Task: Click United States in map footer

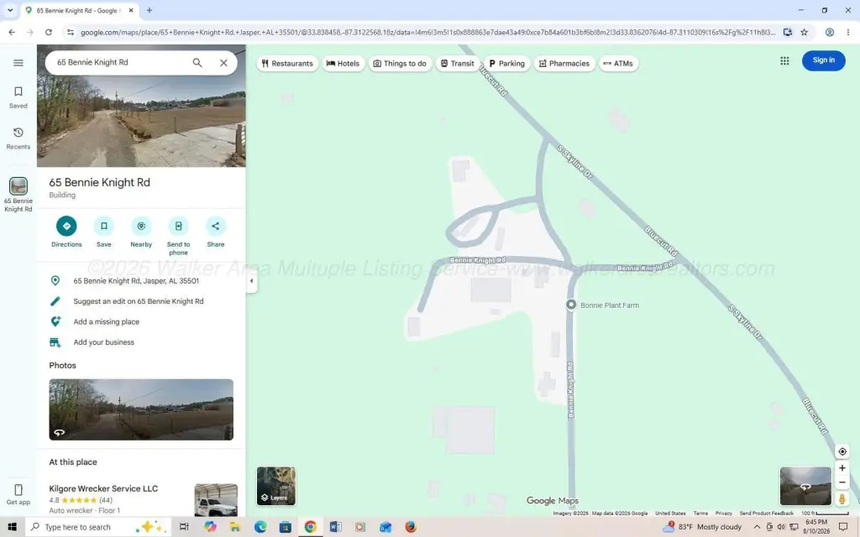Action: tap(670, 514)
